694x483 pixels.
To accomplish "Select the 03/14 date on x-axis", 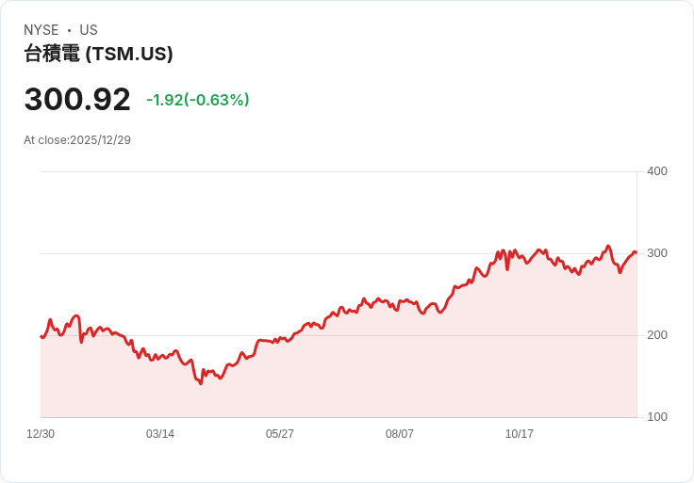I will coord(160,434).
